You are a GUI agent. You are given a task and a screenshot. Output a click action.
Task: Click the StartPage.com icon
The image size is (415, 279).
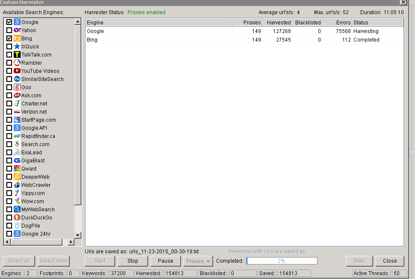coord(17,120)
